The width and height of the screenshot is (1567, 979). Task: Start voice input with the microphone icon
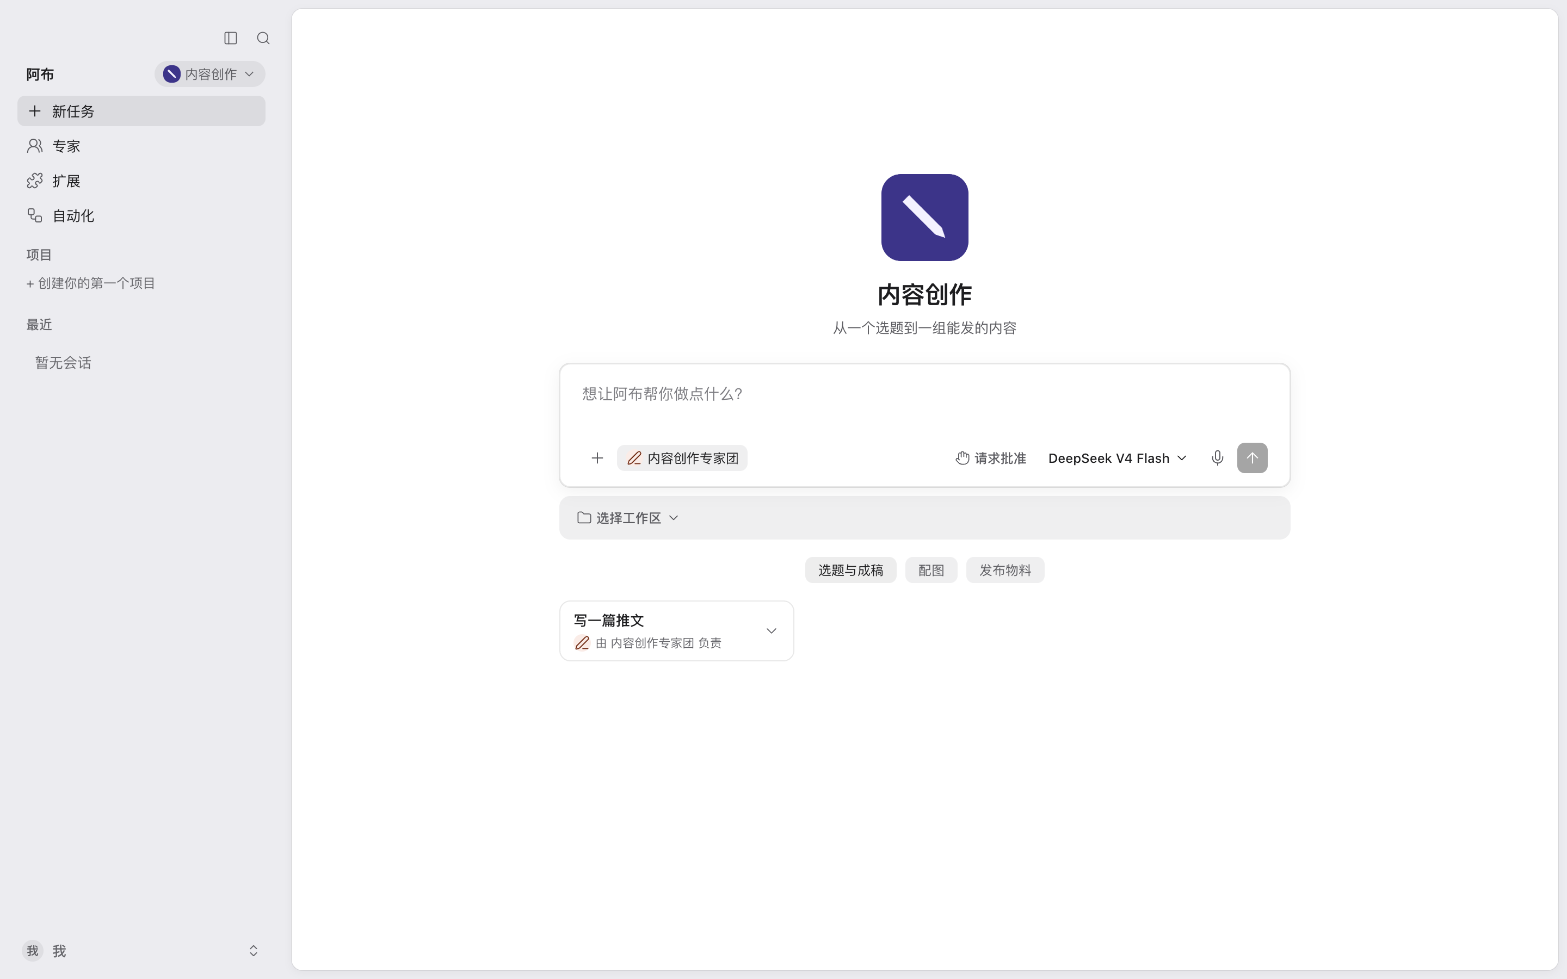(x=1217, y=458)
